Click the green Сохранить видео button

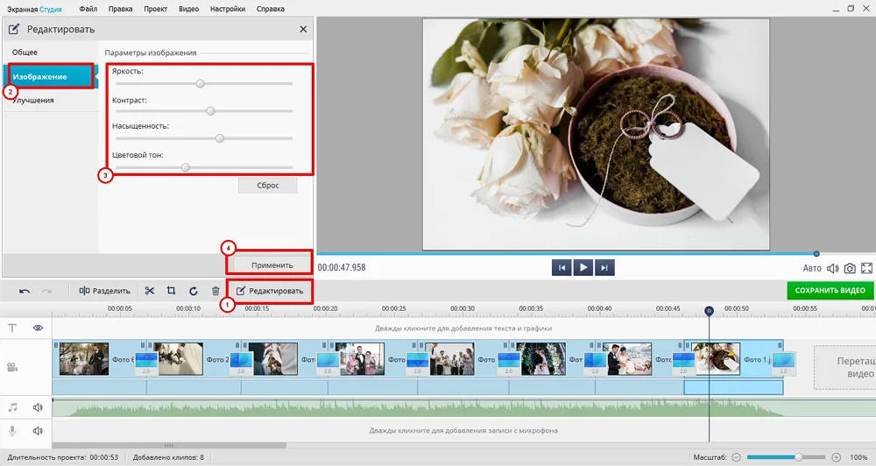[x=830, y=291]
